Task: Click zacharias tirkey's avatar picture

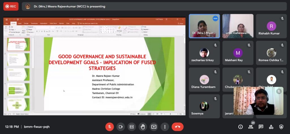Action: (204, 53)
